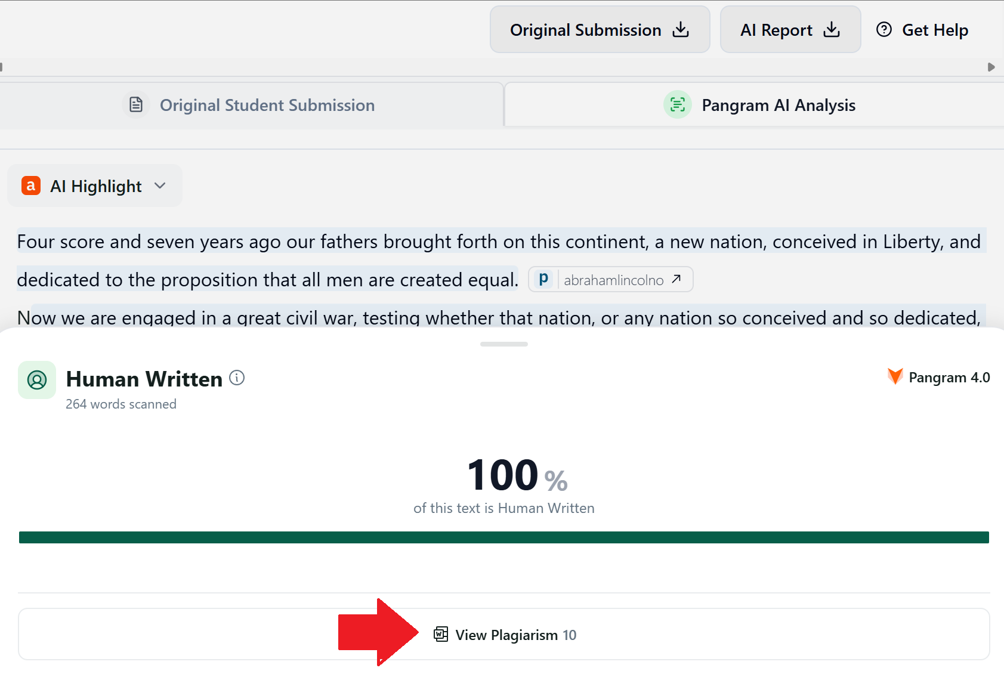Click the '100 %' score value

pos(517,475)
